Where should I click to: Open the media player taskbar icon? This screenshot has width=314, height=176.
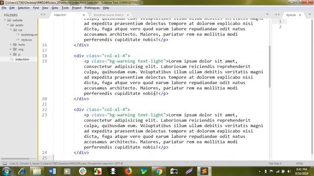coord(67,171)
